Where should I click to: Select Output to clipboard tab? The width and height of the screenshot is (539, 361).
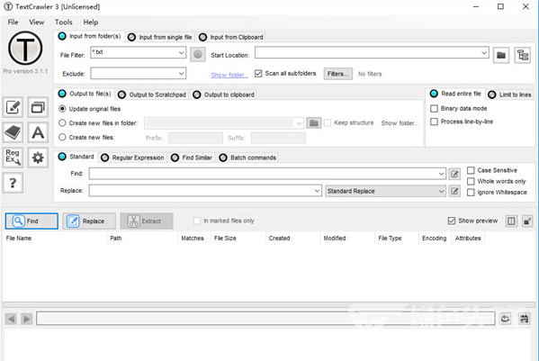[x=224, y=95]
